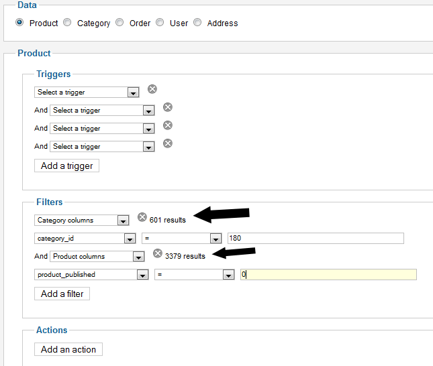
Task: Choose the Category data radio button
Action: click(67, 22)
